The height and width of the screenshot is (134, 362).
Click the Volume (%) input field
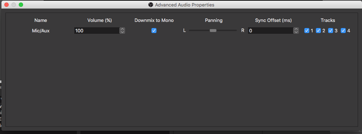pos(97,31)
